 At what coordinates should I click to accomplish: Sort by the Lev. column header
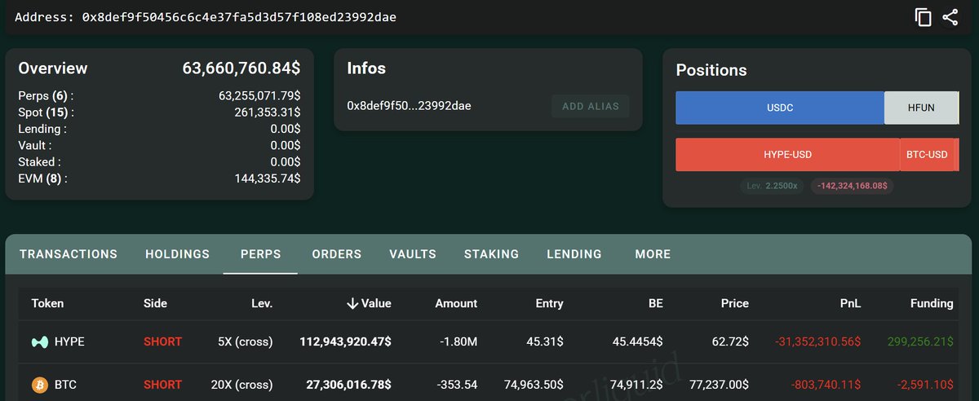[x=262, y=303]
